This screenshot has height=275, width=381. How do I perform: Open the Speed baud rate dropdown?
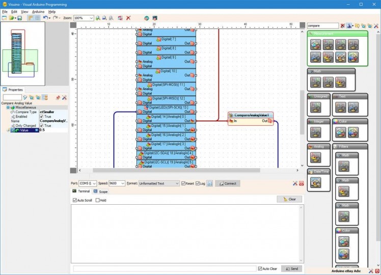point(123,183)
